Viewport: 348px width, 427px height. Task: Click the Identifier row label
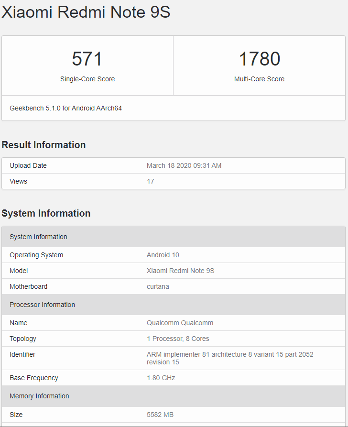coord(22,354)
